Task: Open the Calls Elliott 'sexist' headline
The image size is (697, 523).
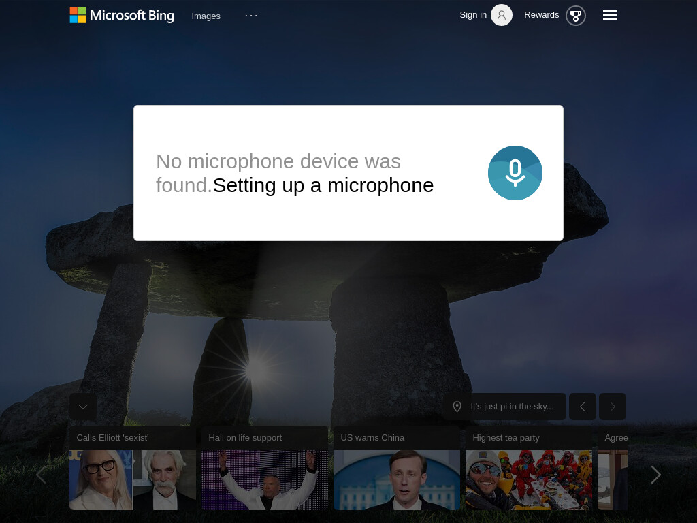Action: [x=112, y=438]
